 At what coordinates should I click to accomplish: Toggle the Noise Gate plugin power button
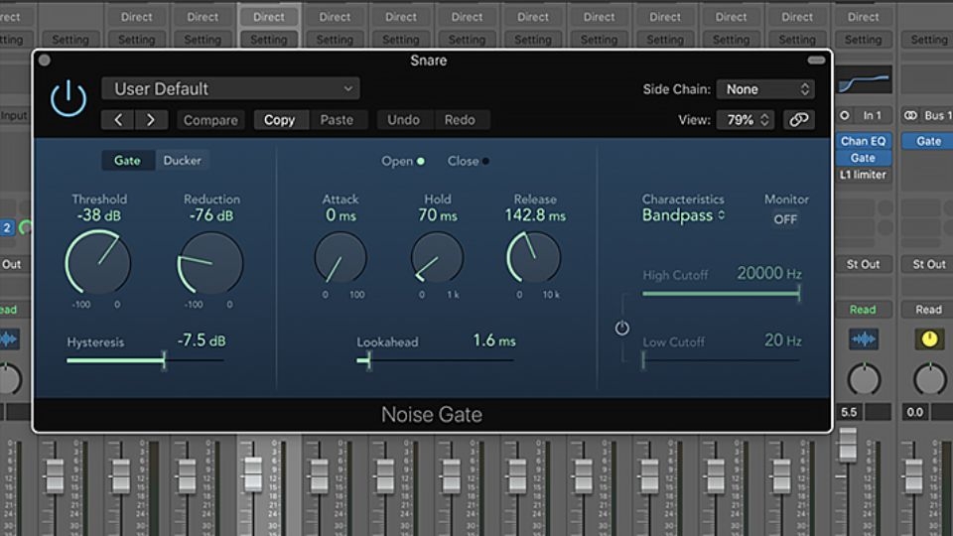point(68,98)
